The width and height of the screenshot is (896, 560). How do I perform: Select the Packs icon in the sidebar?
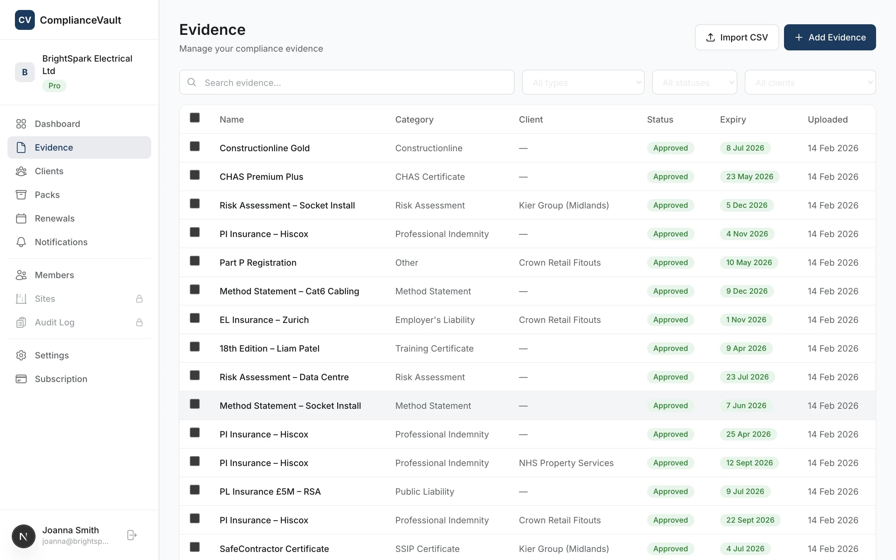pos(21,194)
